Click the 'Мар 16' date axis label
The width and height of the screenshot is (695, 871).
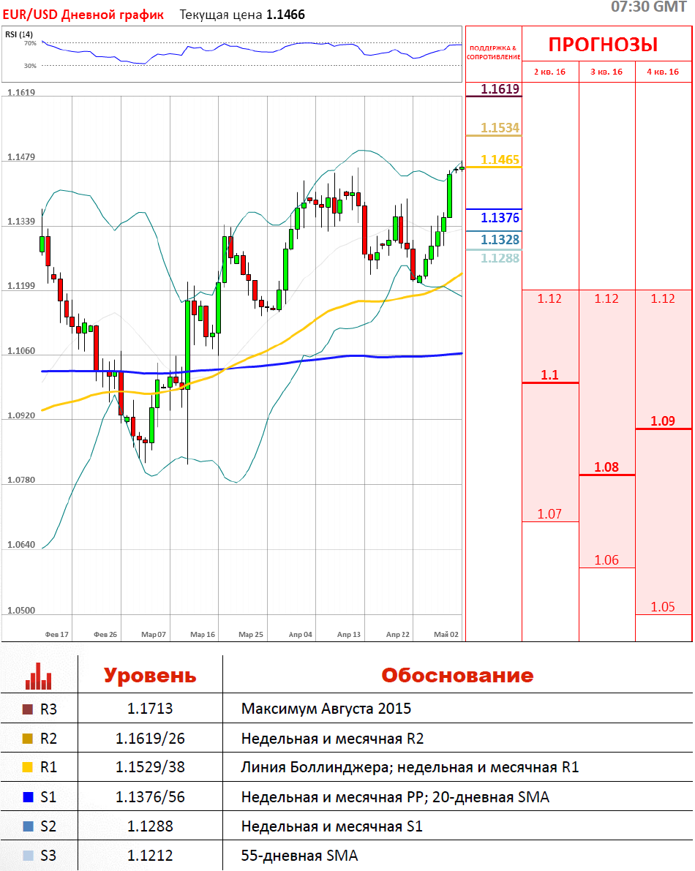202,634
